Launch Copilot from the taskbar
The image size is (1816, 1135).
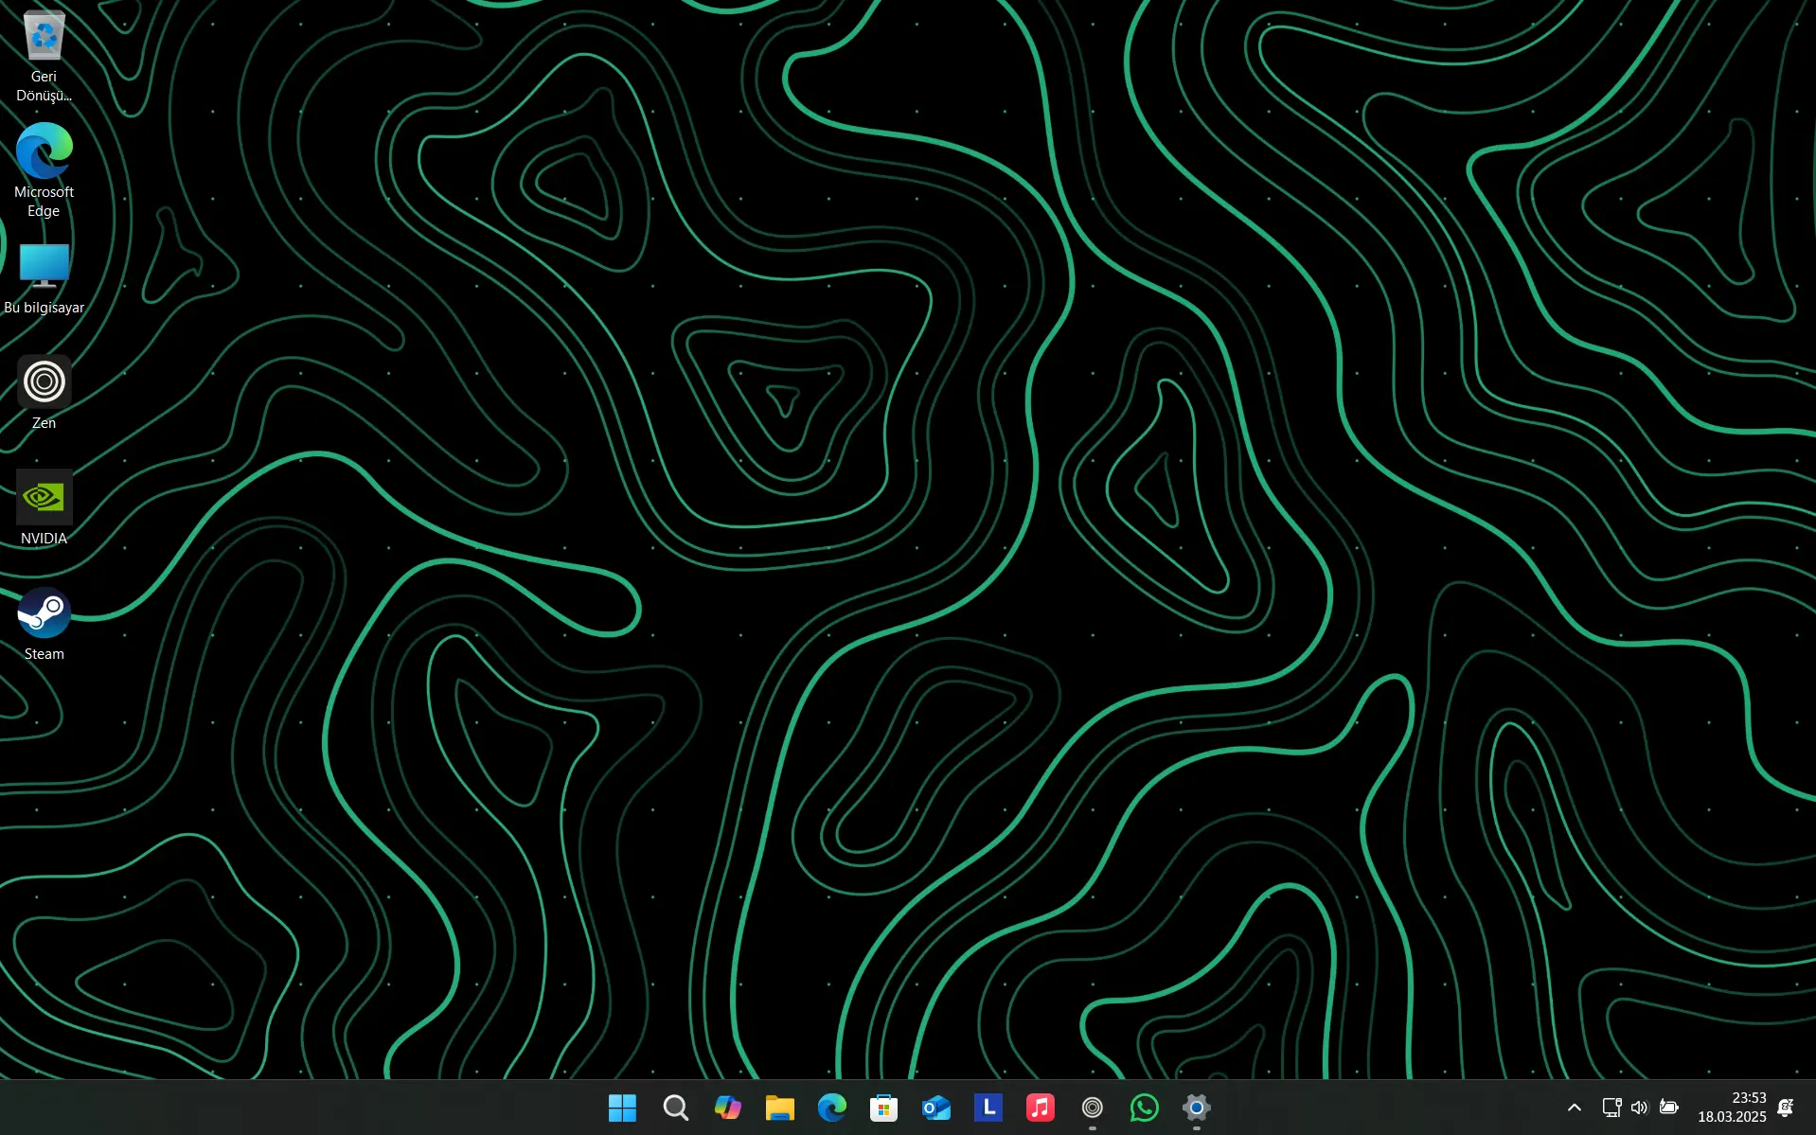(727, 1107)
